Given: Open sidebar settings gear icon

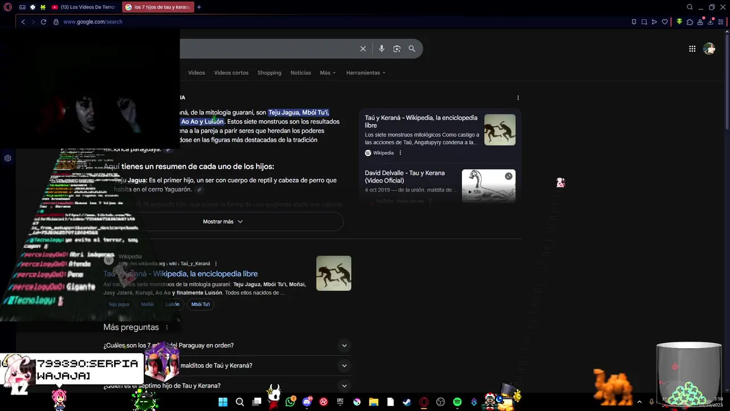Looking at the screenshot, I should (7, 158).
